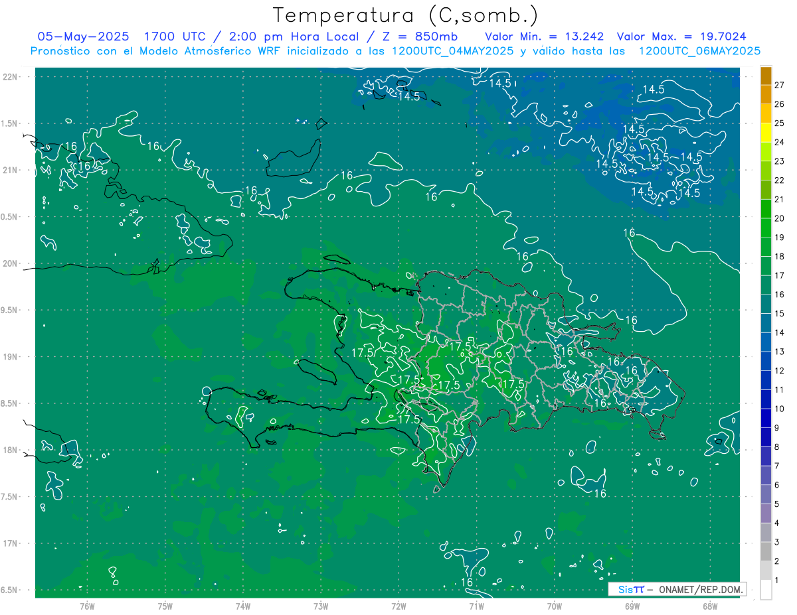Select the '1200UTC_04MAY2025' initialization timestamp
This screenshot has width=797, height=615.
[453, 51]
